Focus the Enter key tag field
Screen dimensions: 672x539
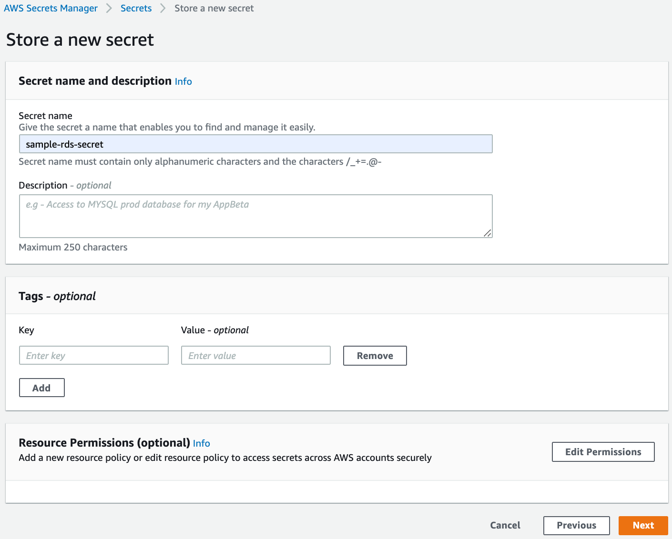coord(93,355)
